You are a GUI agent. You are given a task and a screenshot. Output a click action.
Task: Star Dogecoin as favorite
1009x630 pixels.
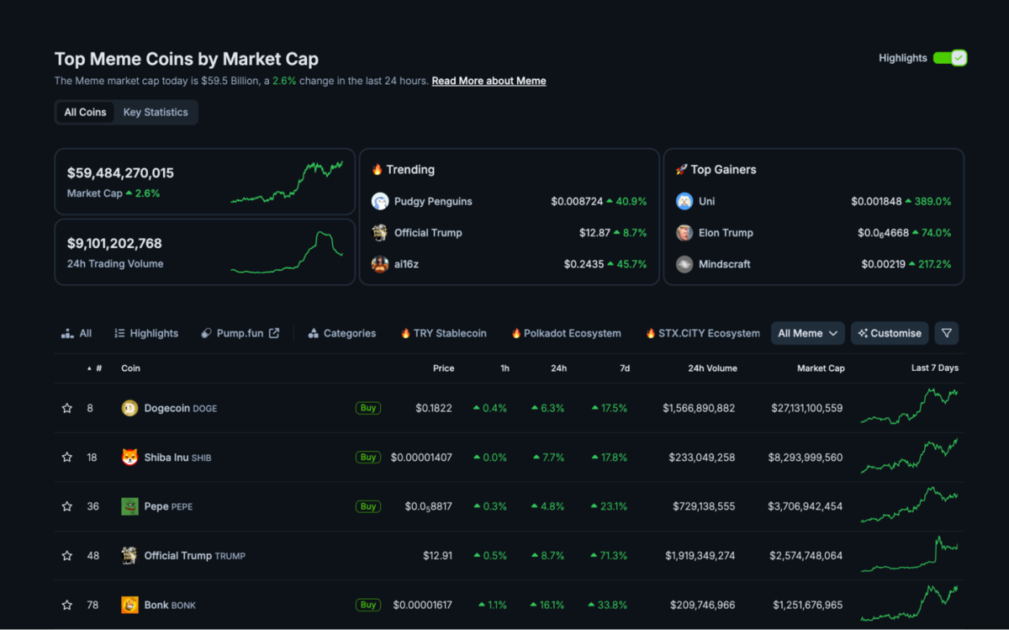pos(67,408)
